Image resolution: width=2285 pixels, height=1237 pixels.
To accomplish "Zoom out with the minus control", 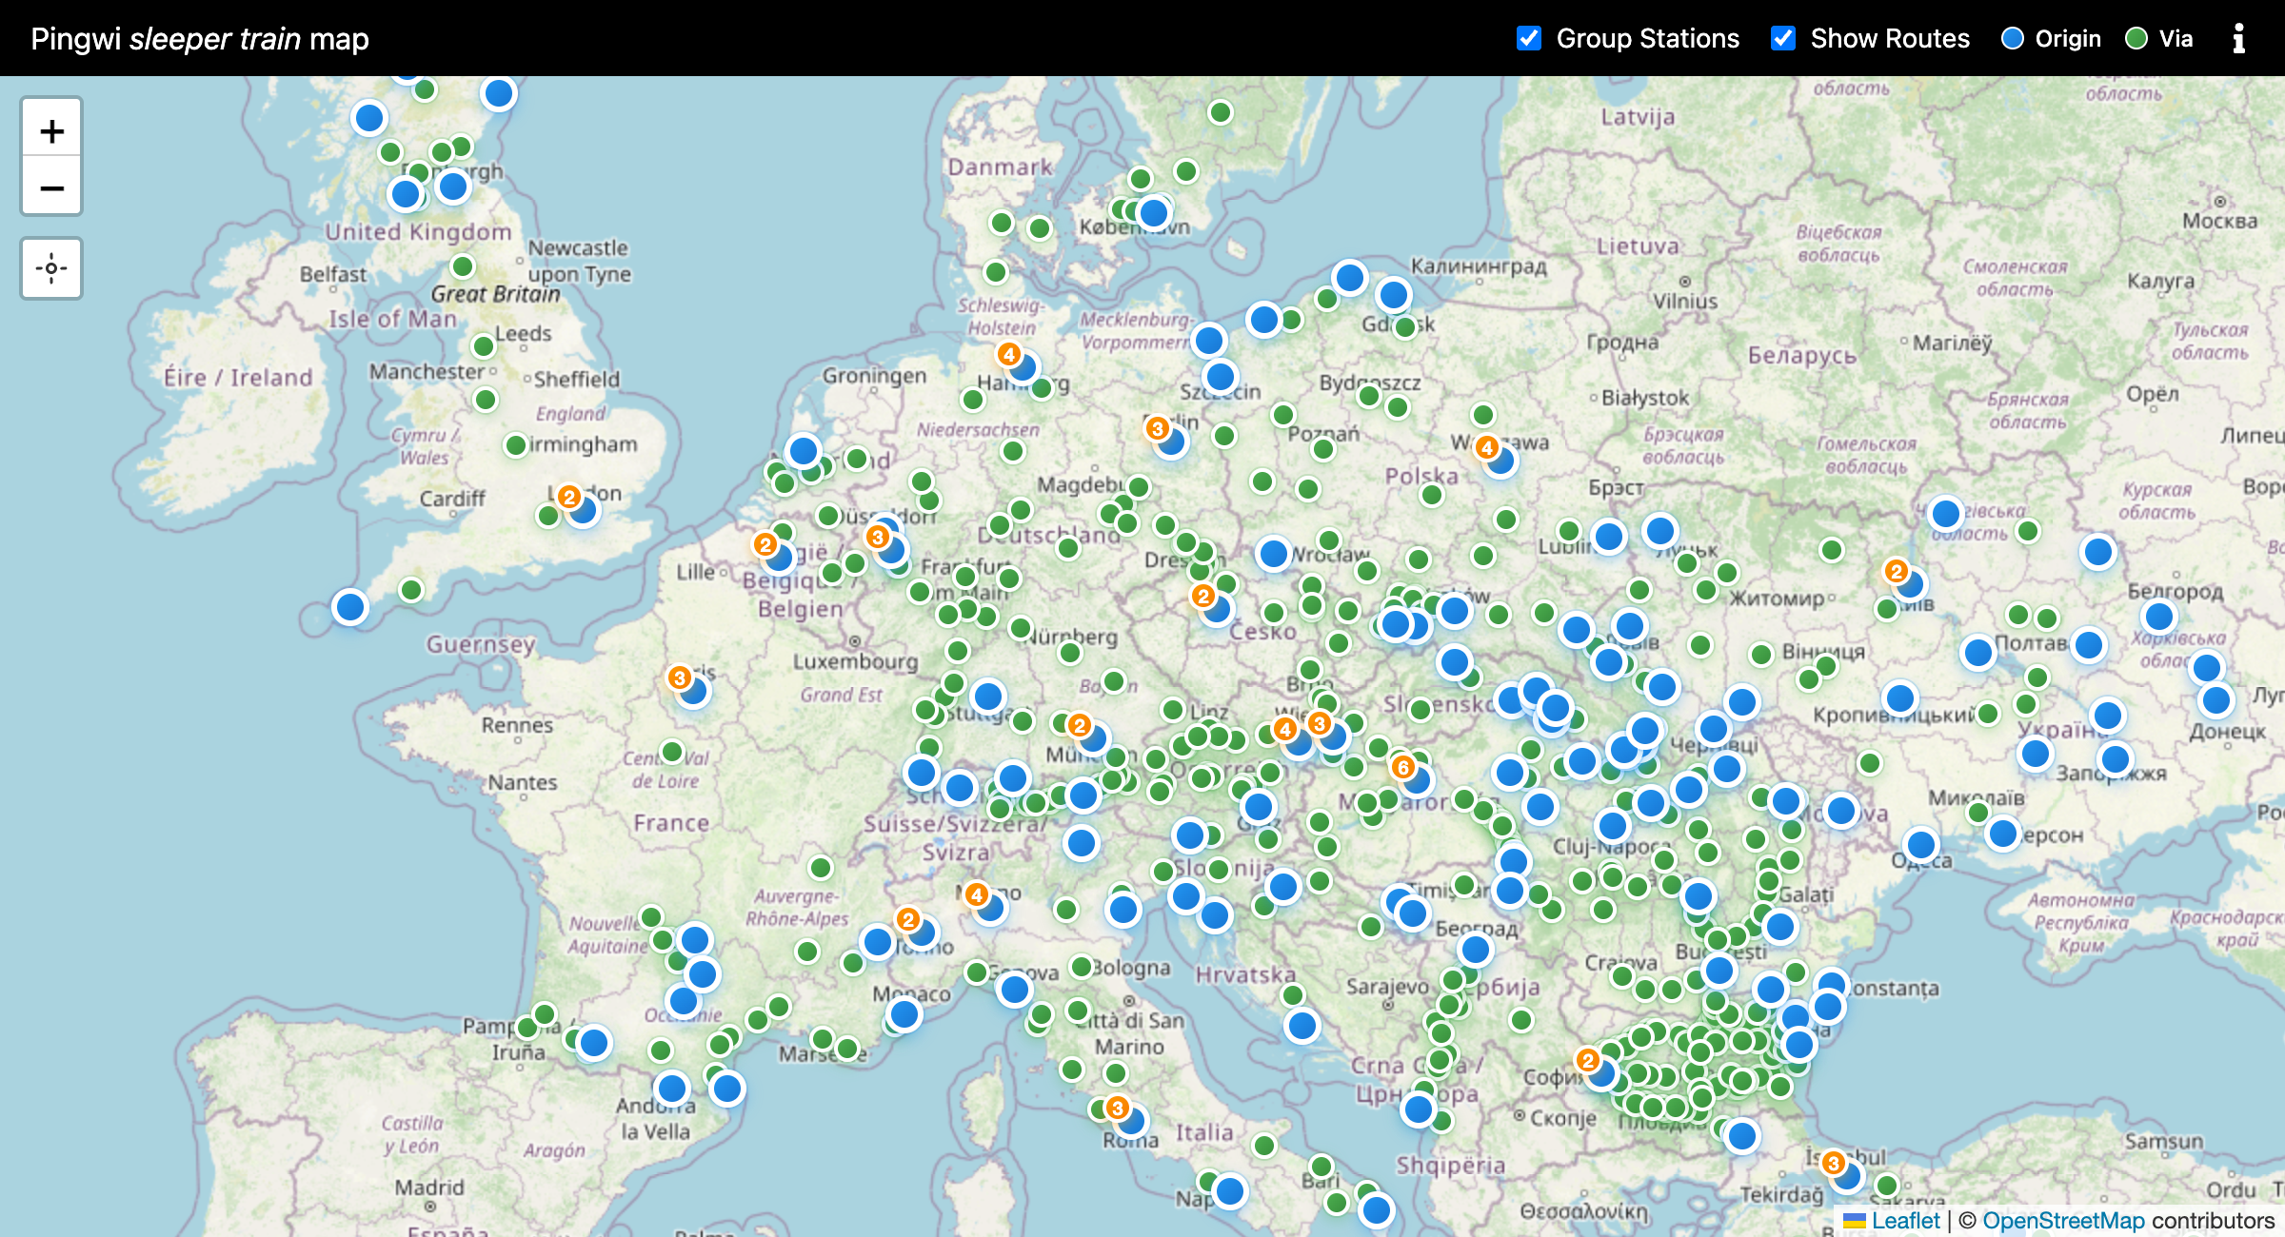I will coord(51,187).
